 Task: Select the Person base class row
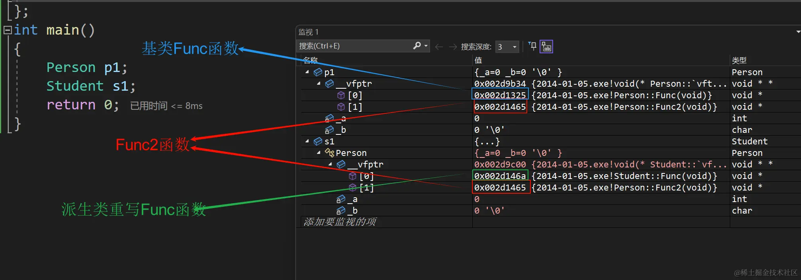[351, 153]
